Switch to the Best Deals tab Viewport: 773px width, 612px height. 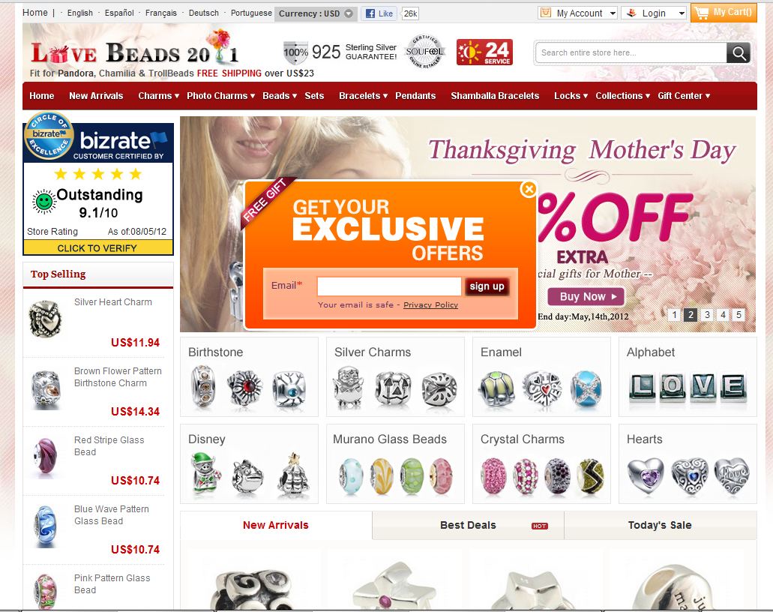(468, 525)
